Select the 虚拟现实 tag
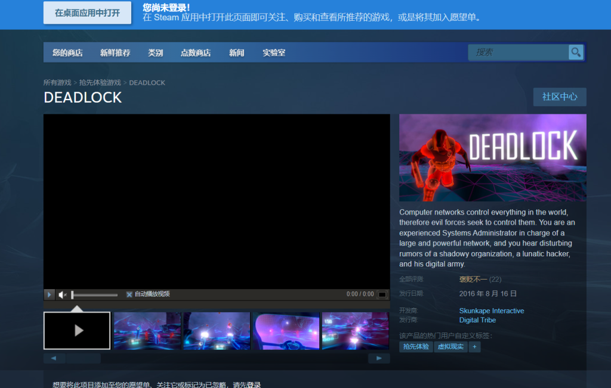The width and height of the screenshot is (611, 388). [x=450, y=347]
